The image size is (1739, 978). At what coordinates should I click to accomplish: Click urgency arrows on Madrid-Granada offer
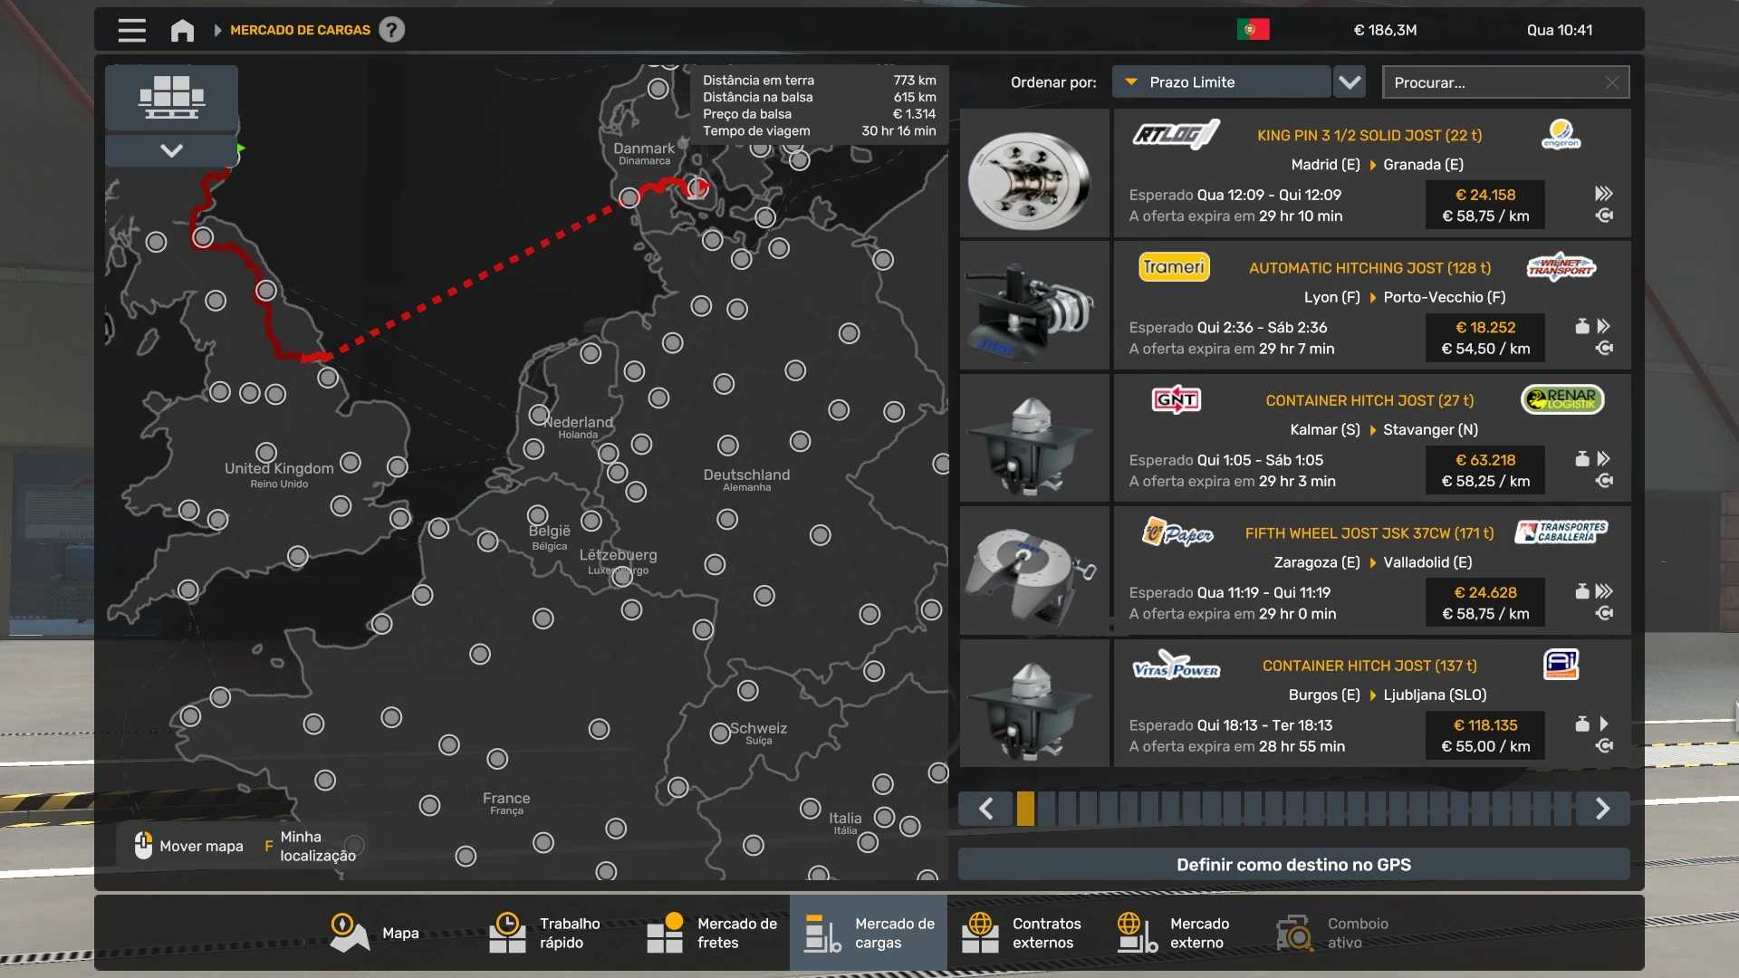coord(1603,194)
